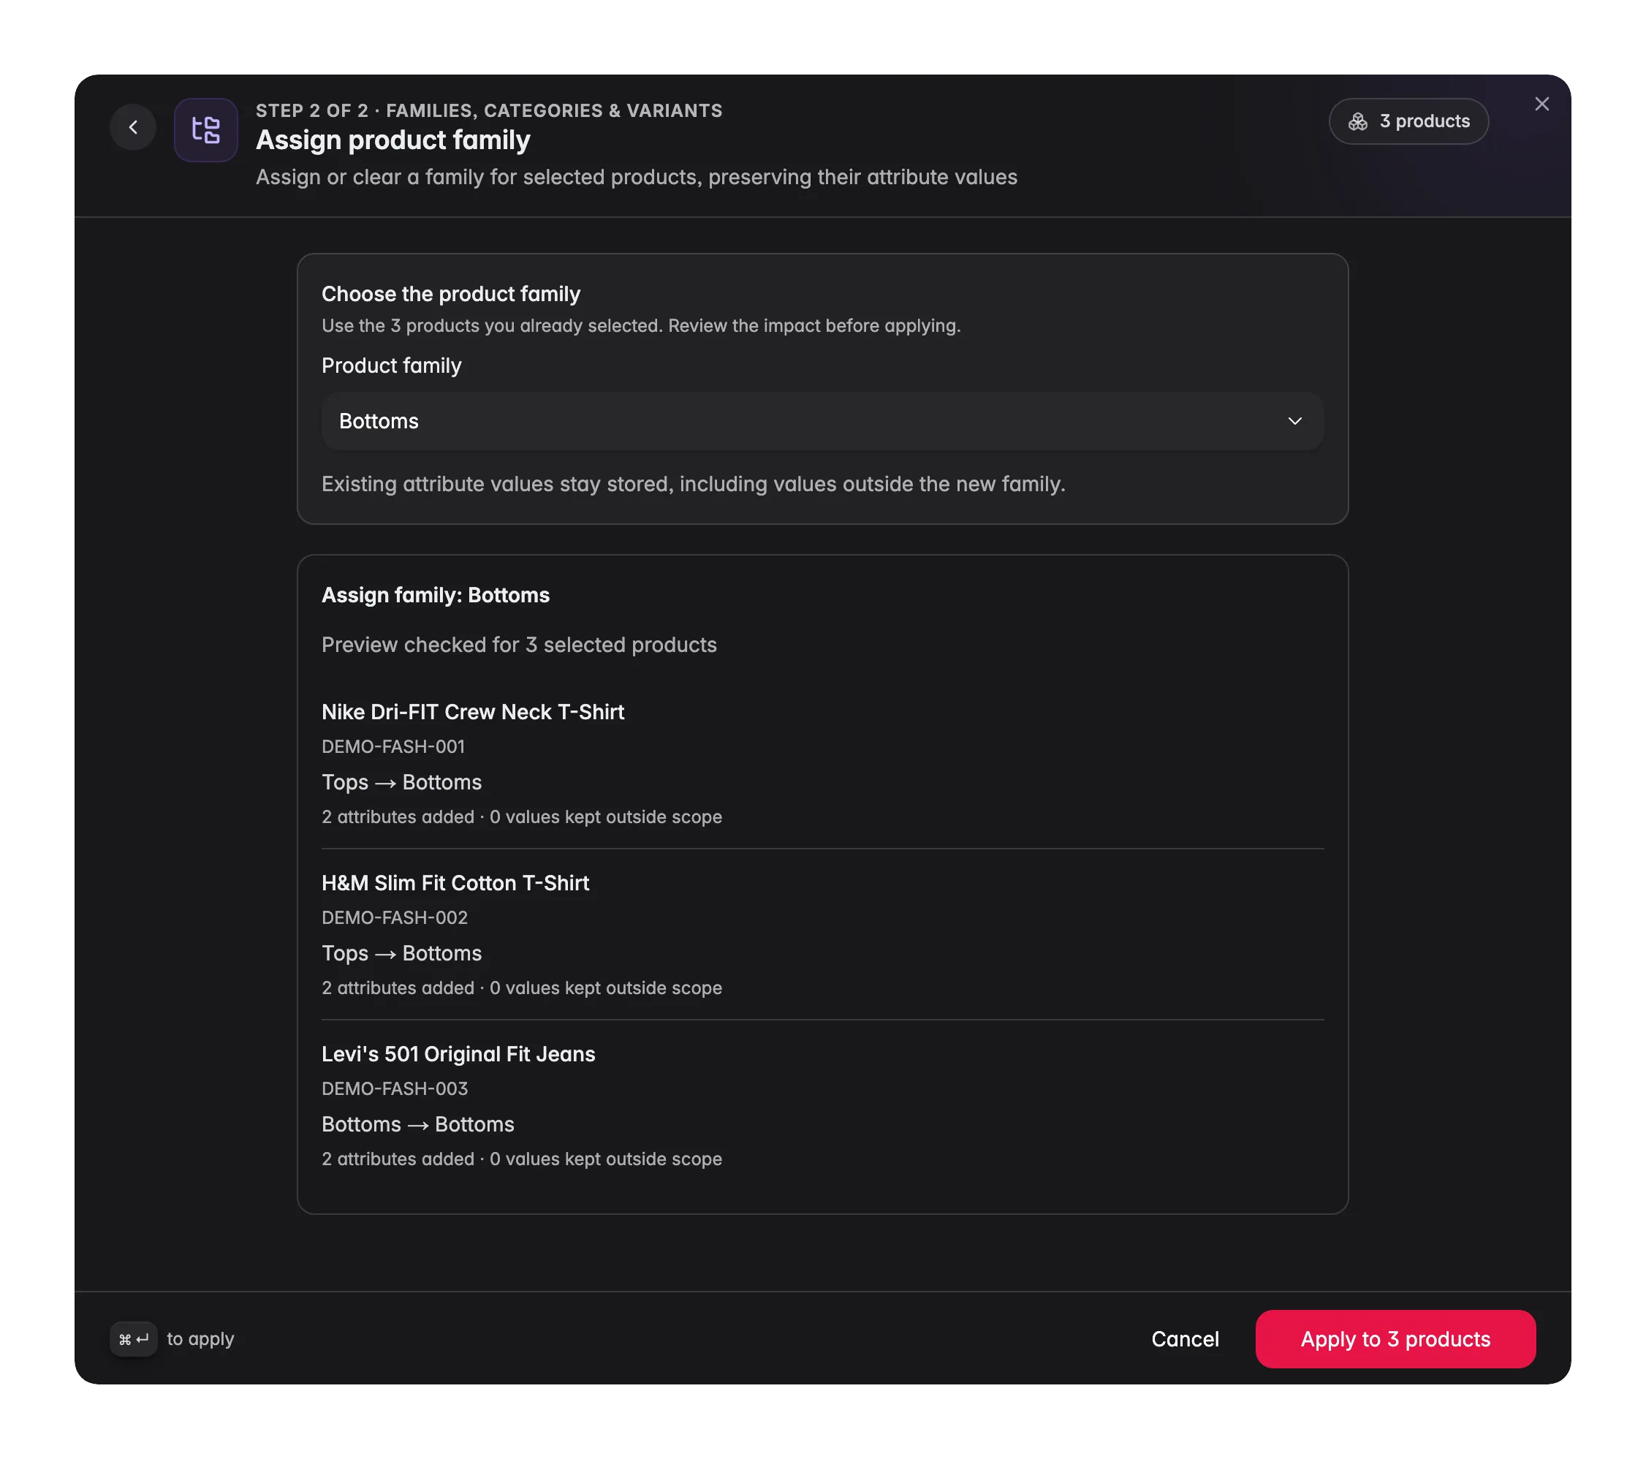Viewport: 1646px width, 1459px height.
Task: Click attributes added summary under H&M T-Shirt
Action: [x=522, y=988]
